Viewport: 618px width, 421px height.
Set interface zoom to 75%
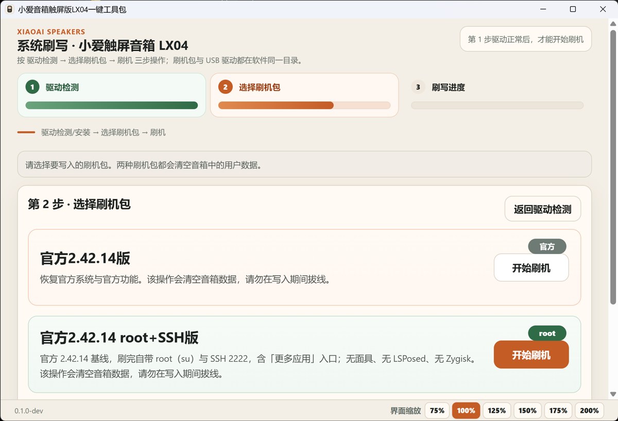[x=437, y=411]
